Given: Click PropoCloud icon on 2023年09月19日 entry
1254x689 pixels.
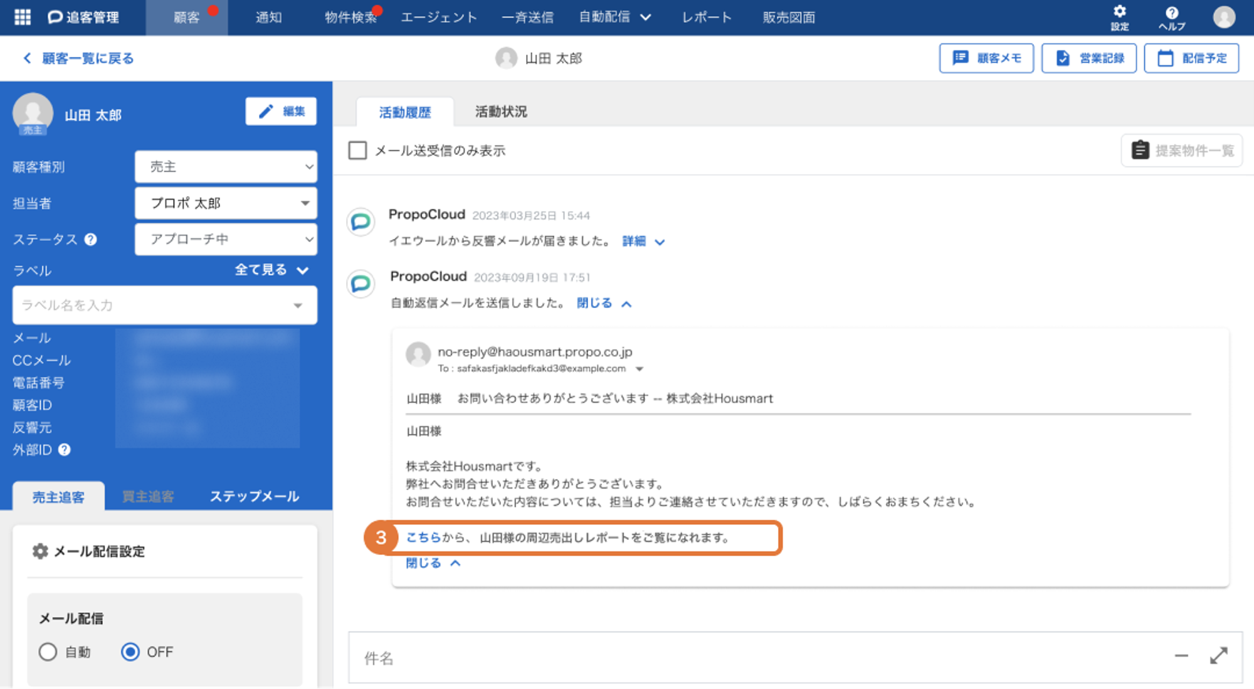Looking at the screenshot, I should click(x=361, y=284).
